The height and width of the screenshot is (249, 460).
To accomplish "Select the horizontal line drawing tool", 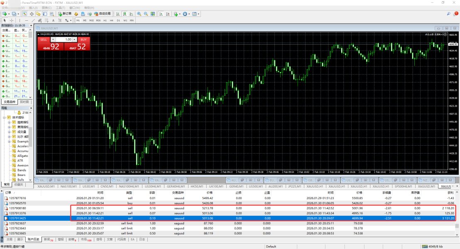I will [26, 20].
